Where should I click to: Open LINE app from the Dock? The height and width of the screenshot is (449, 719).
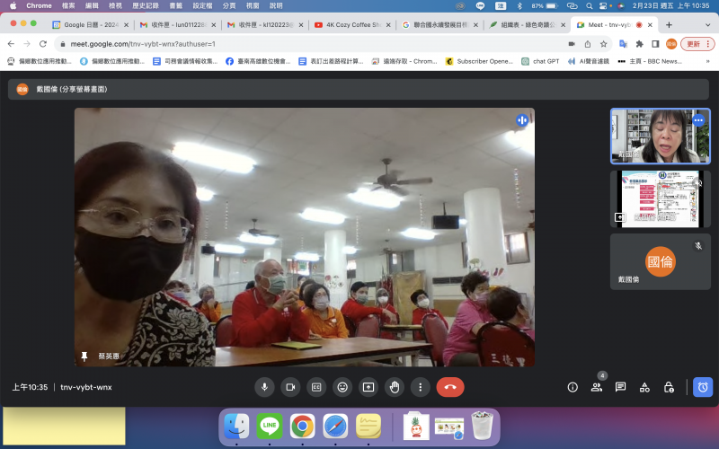(269, 426)
